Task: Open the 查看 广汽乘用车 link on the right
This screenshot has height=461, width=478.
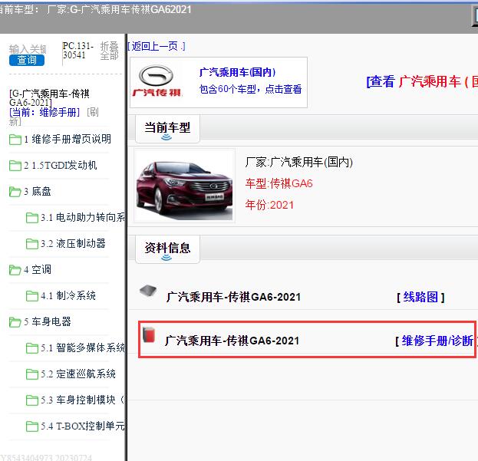Action: click(422, 82)
